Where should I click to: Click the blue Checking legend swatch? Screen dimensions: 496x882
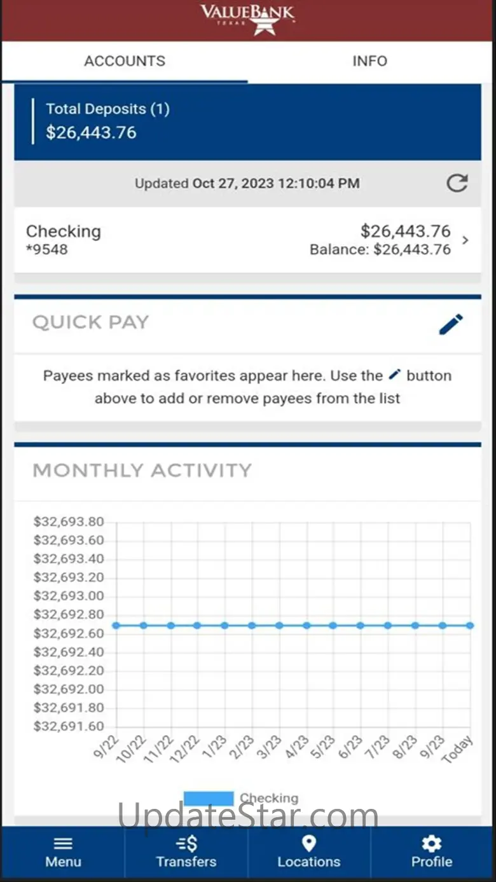click(x=209, y=798)
